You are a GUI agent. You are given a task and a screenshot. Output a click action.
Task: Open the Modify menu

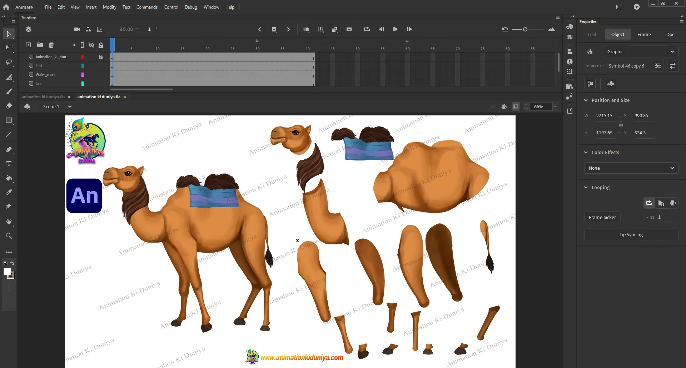109,7
